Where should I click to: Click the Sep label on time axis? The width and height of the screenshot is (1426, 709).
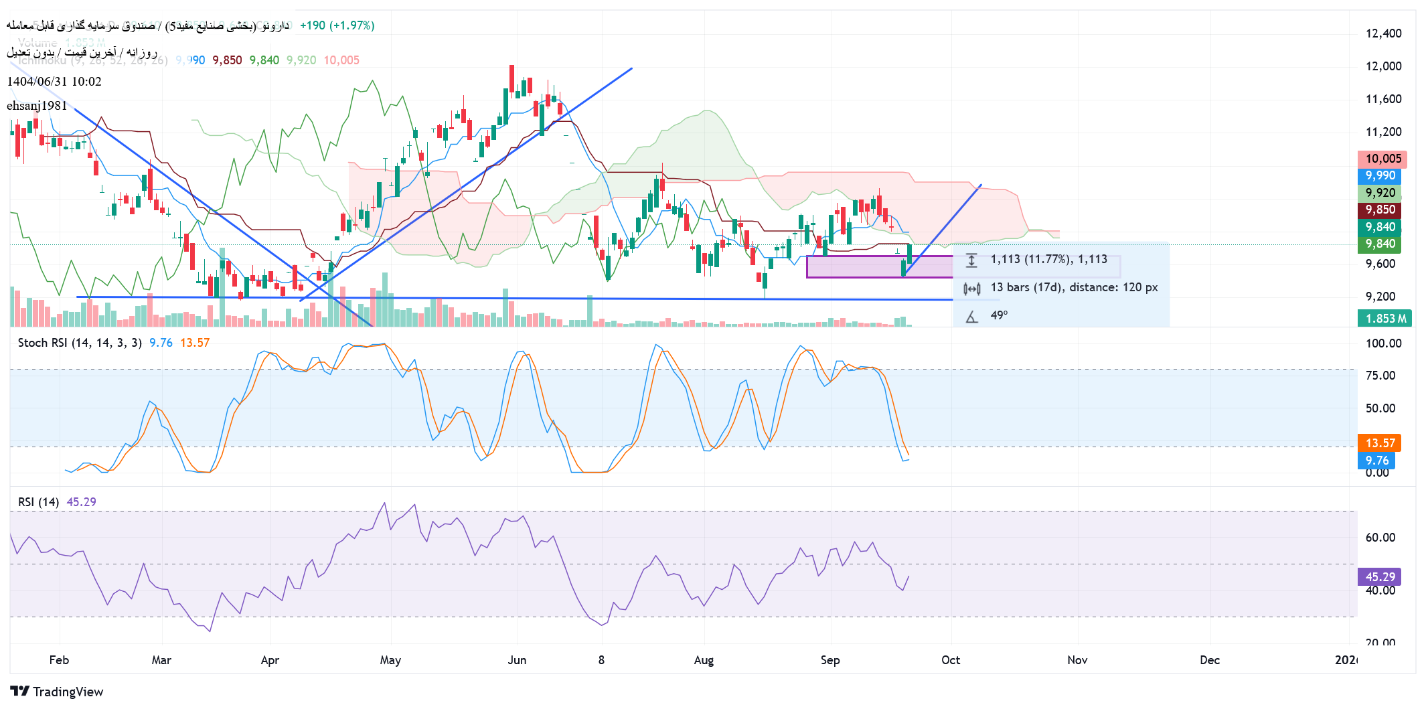point(830,660)
